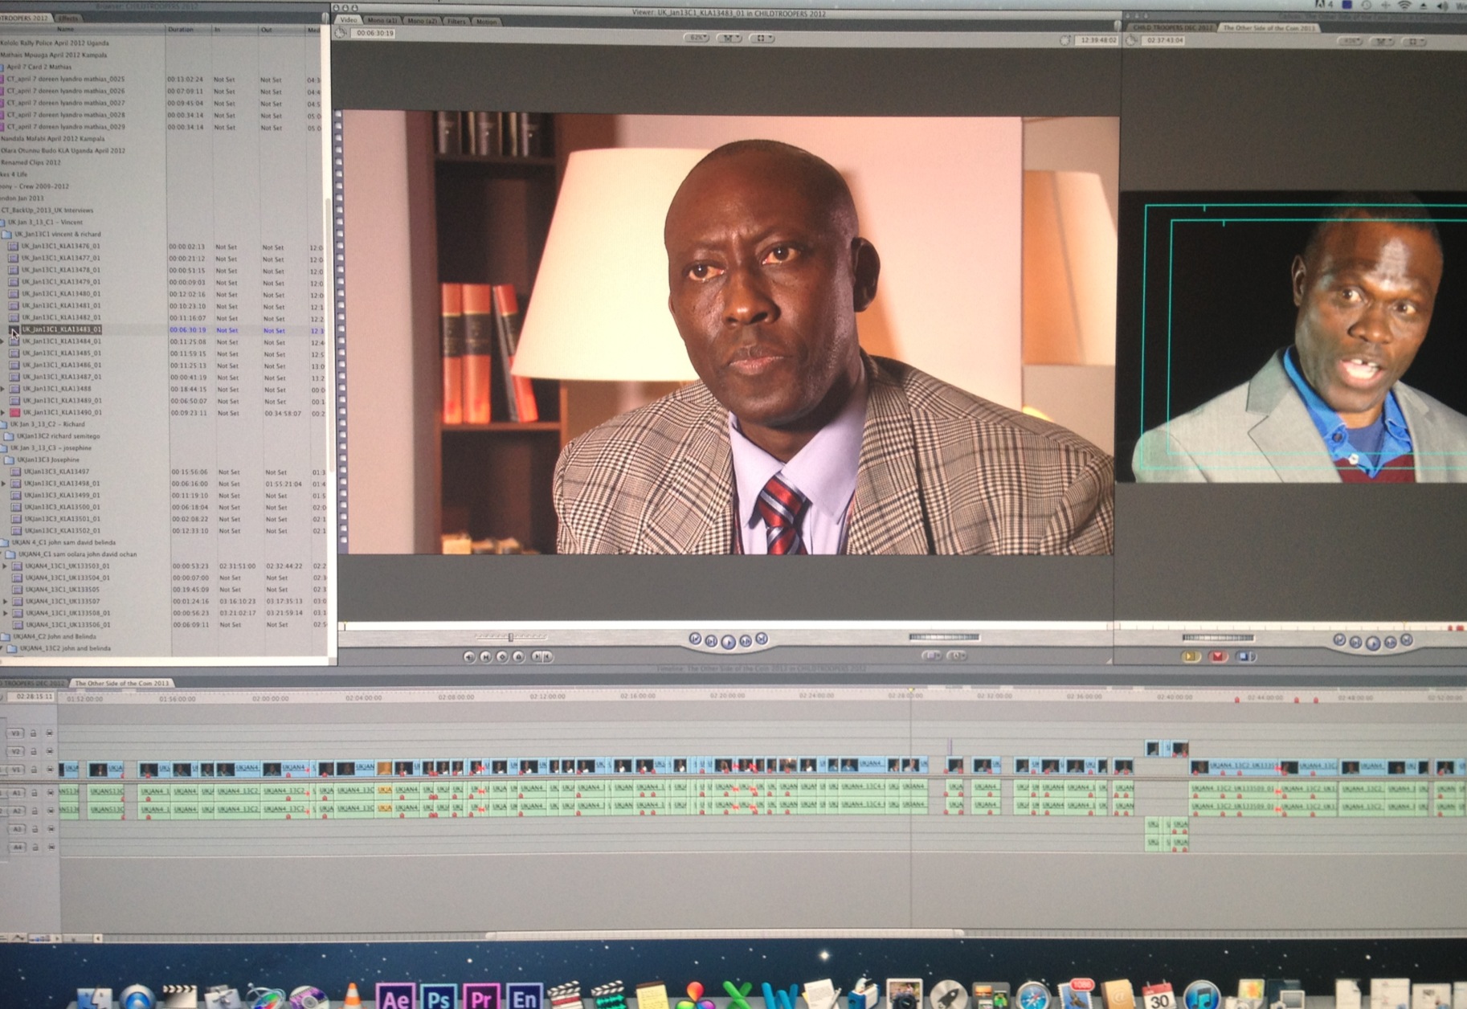
Task: Toggle lock on the V1 video track
Action: tap(34, 770)
